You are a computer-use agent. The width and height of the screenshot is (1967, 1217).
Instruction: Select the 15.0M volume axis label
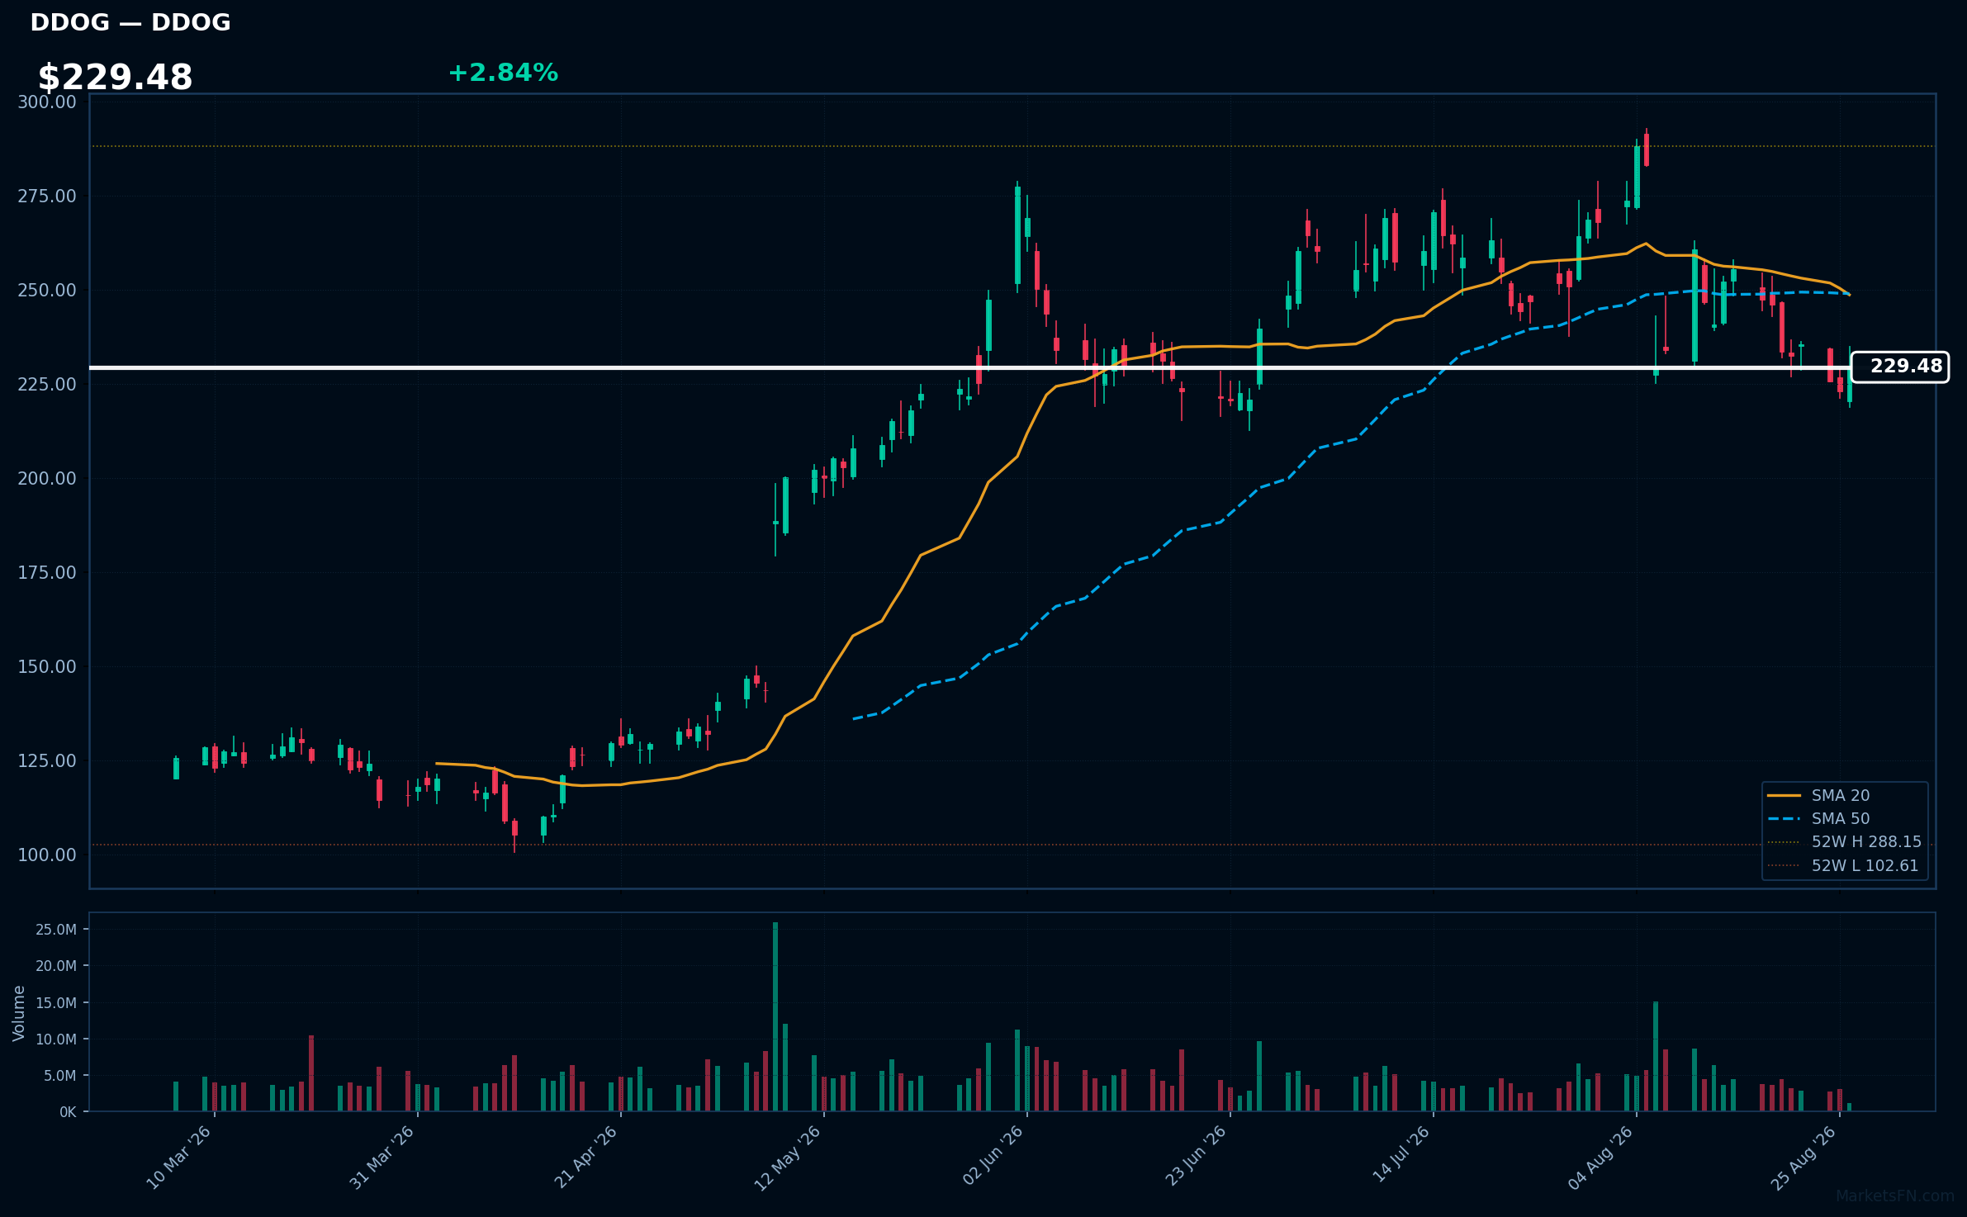tap(56, 1002)
